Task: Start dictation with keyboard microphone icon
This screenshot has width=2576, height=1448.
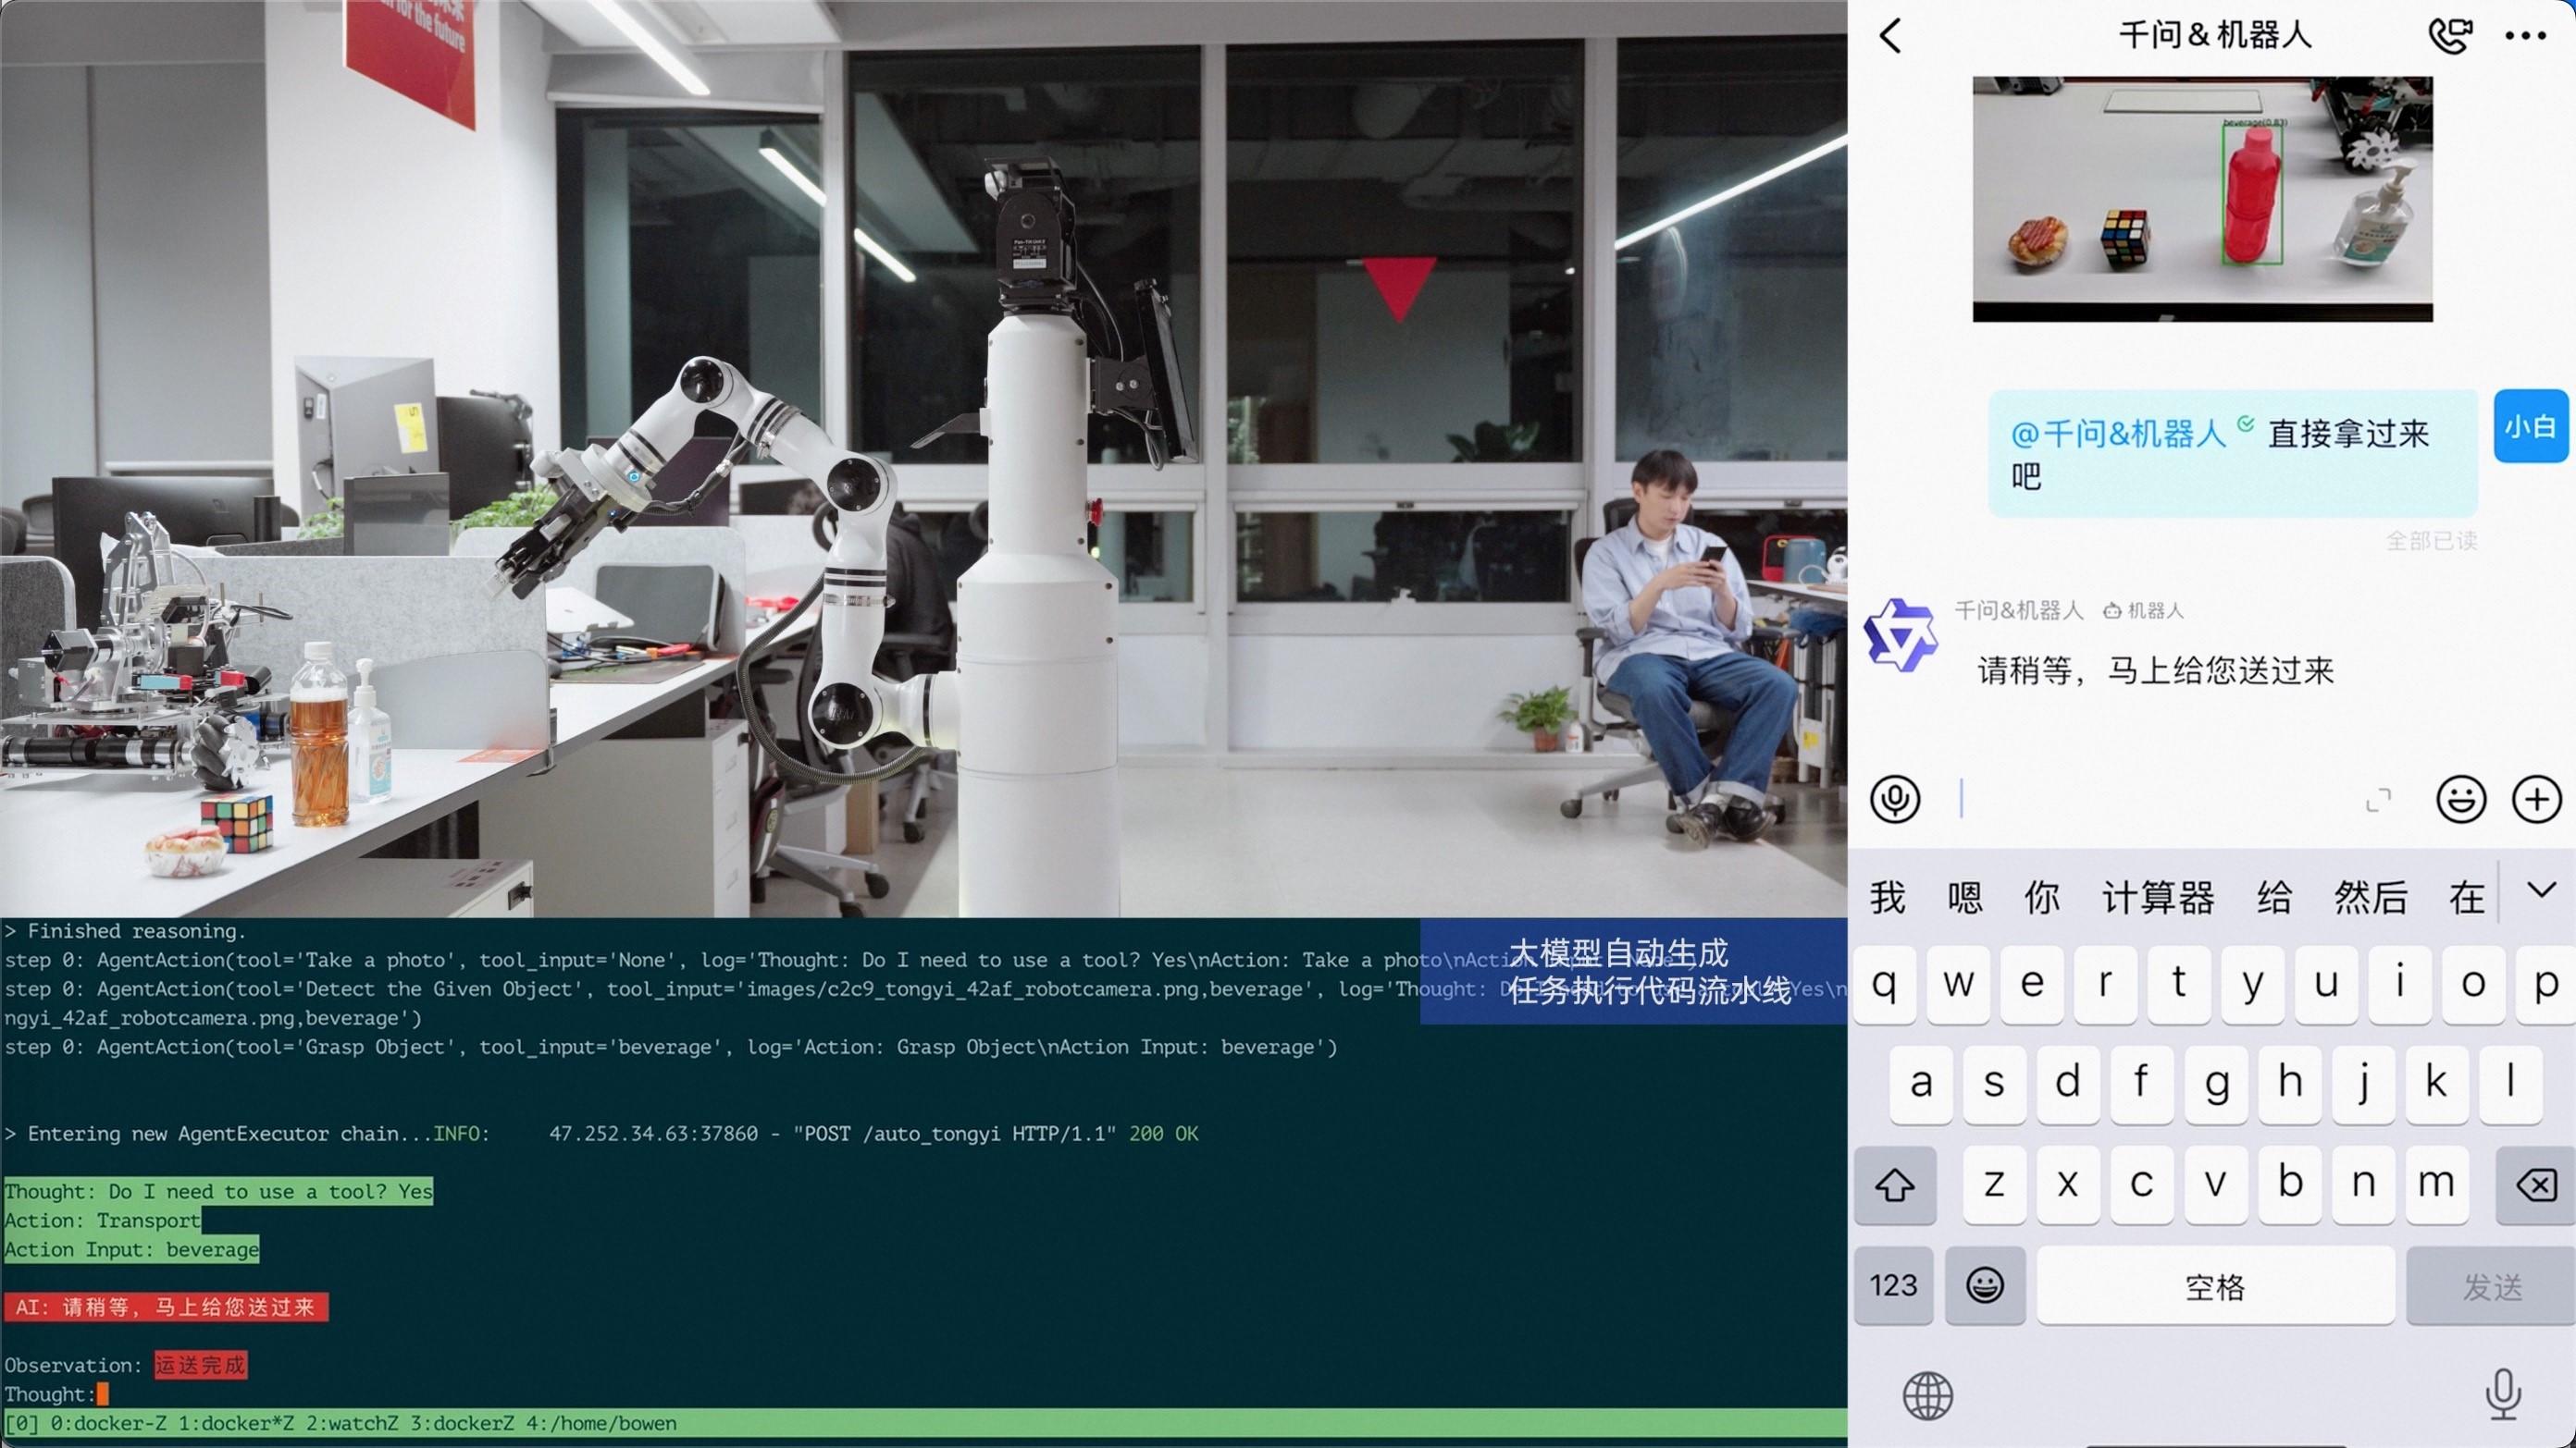Action: [x=2503, y=1395]
